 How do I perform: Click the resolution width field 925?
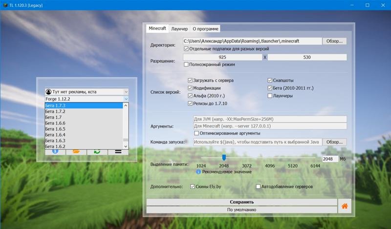[222, 57]
